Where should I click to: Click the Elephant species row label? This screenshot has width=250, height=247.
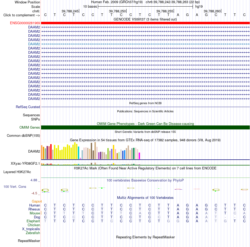tap(33, 221)
